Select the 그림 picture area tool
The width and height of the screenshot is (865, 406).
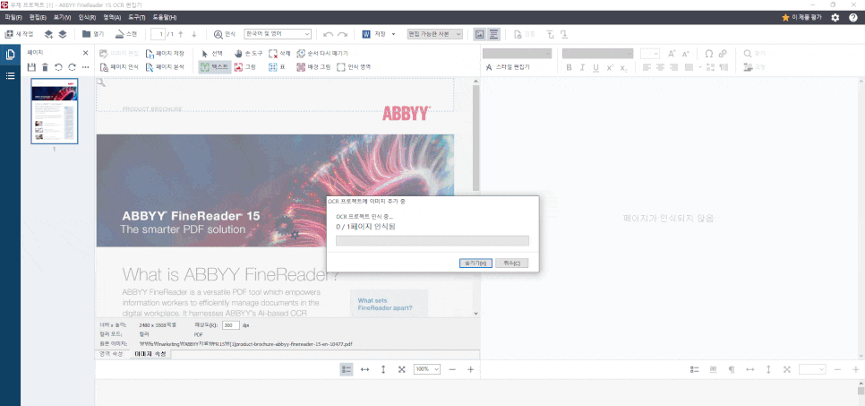245,67
